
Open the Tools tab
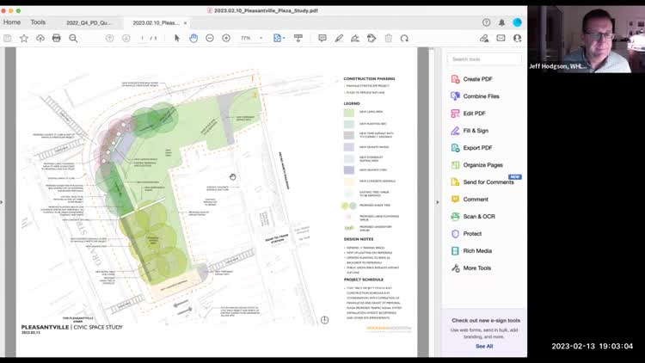click(38, 22)
